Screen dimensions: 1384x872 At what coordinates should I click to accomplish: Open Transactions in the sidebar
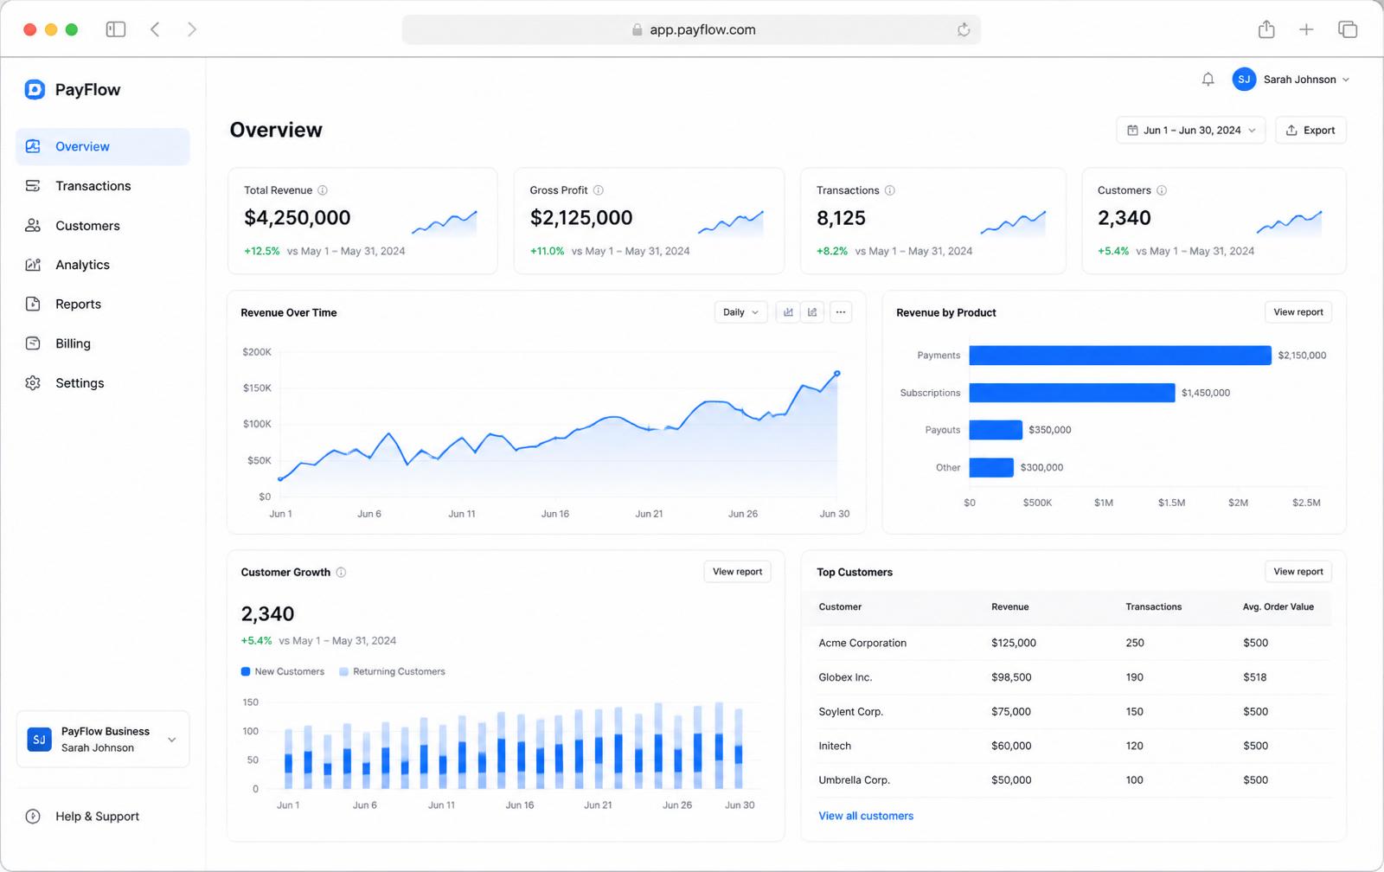click(x=103, y=186)
